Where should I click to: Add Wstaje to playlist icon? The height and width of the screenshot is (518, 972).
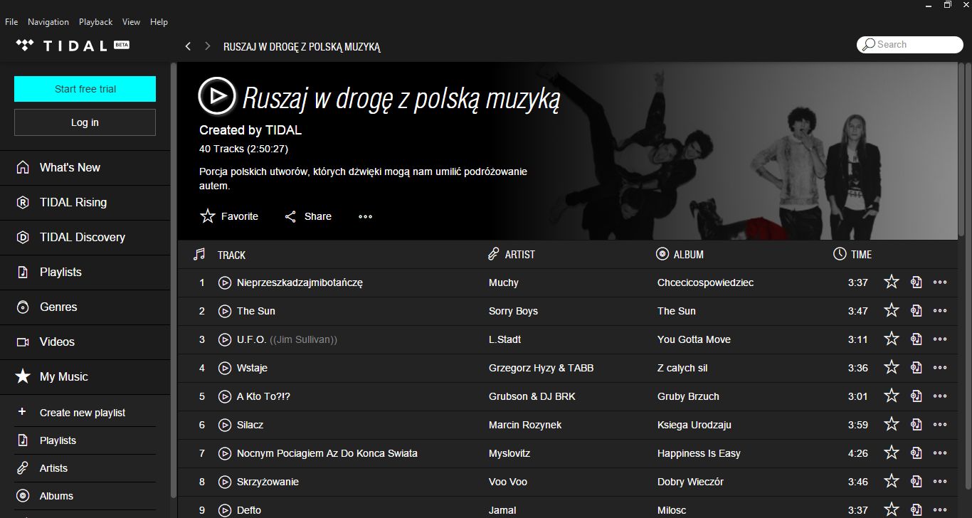tap(916, 368)
